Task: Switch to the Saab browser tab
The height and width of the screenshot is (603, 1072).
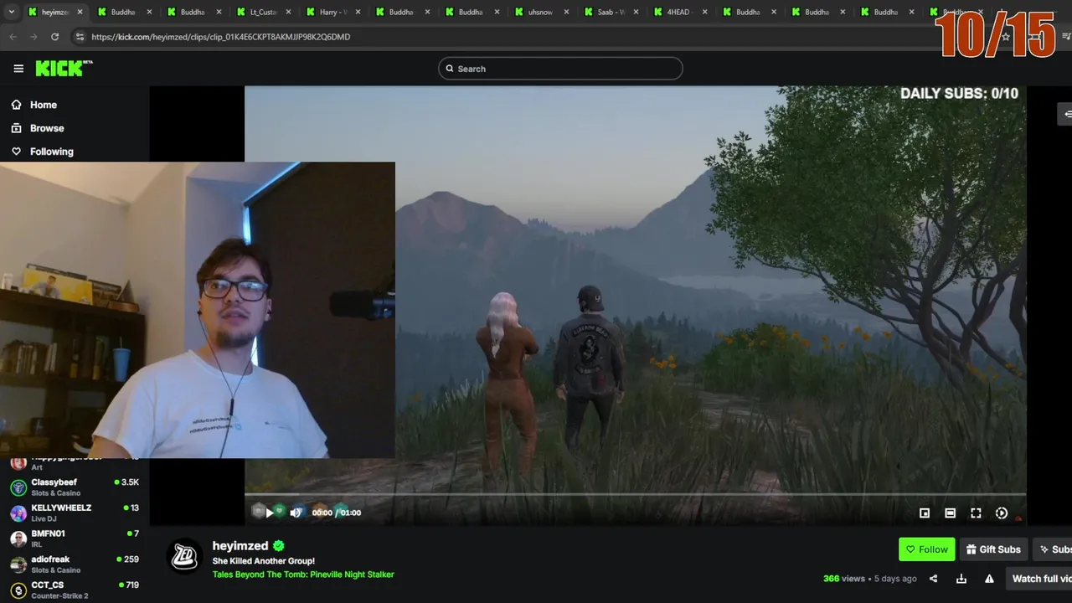Action: (611, 13)
